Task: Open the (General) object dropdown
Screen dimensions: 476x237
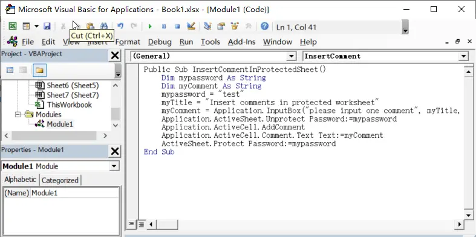Action: coord(292,56)
